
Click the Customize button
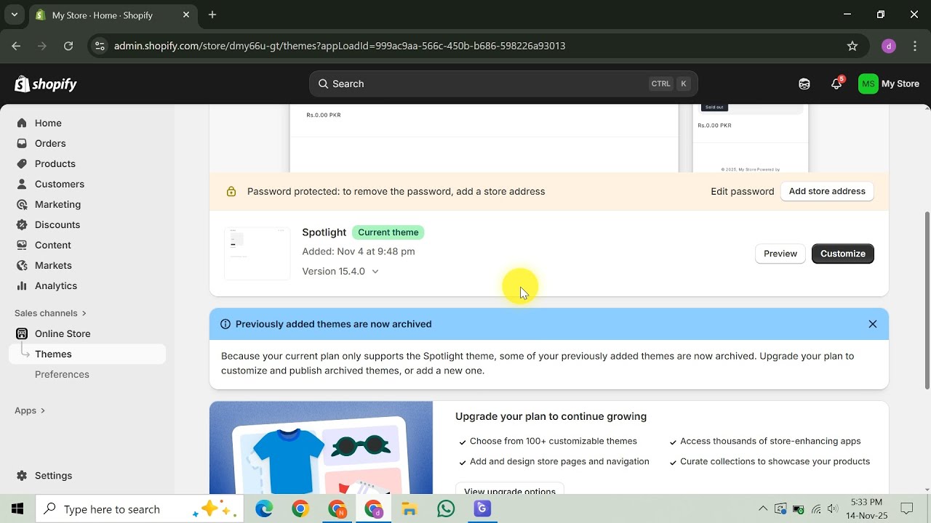(843, 254)
